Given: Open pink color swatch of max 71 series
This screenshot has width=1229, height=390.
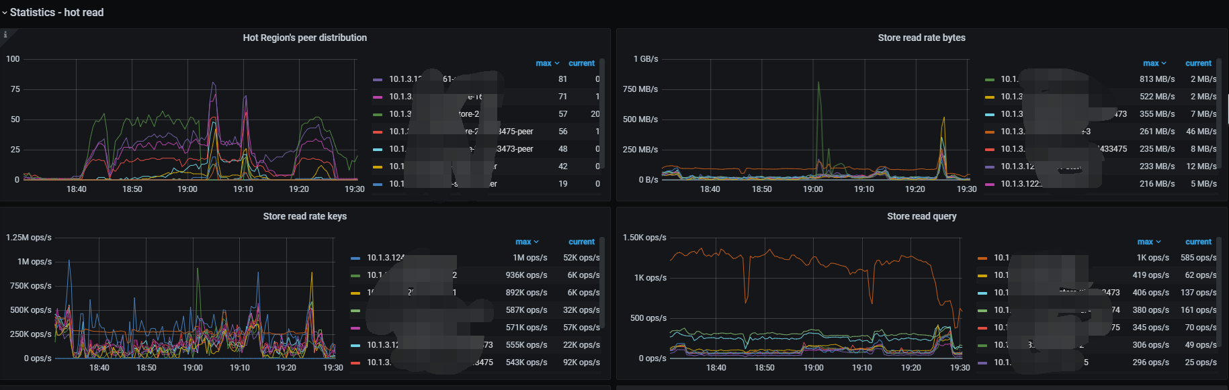Looking at the screenshot, I should click(378, 97).
